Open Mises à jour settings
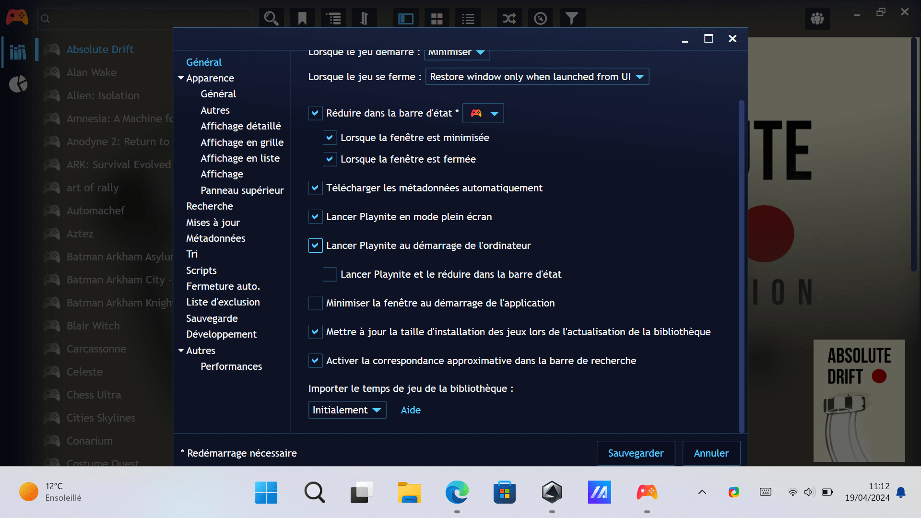The width and height of the screenshot is (921, 518). (213, 223)
